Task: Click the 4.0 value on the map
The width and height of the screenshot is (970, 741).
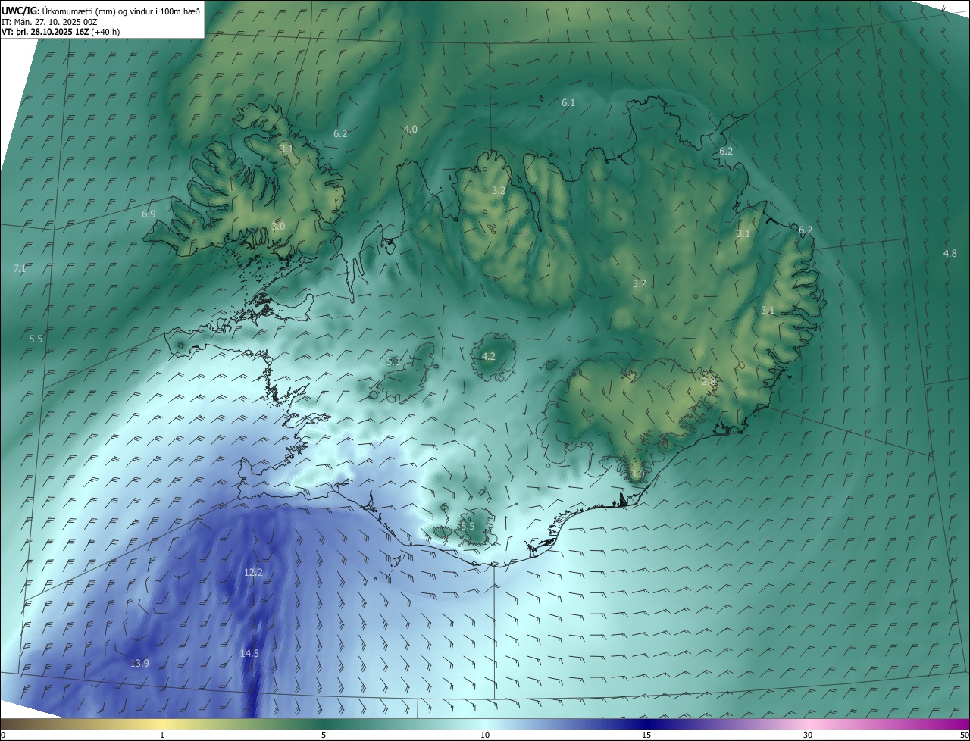Action: pyautogui.click(x=410, y=129)
